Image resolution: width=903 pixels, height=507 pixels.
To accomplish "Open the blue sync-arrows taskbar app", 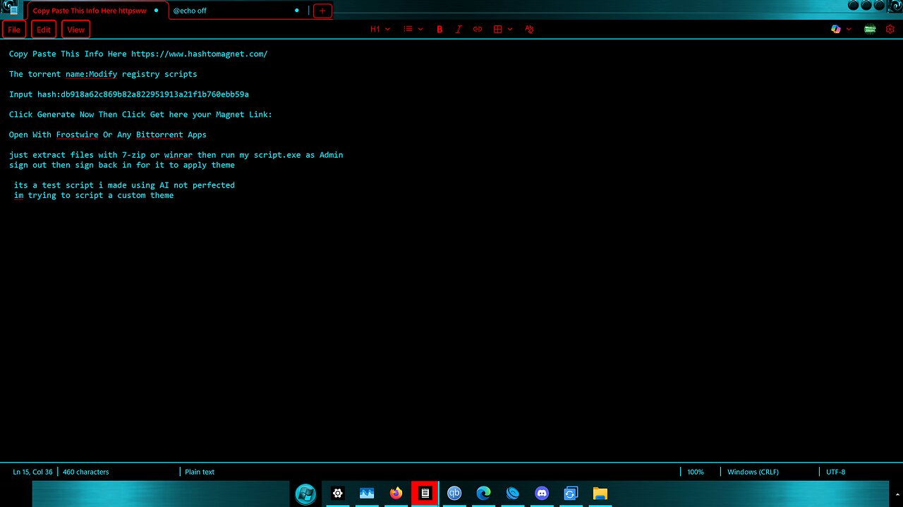I will [x=571, y=494].
